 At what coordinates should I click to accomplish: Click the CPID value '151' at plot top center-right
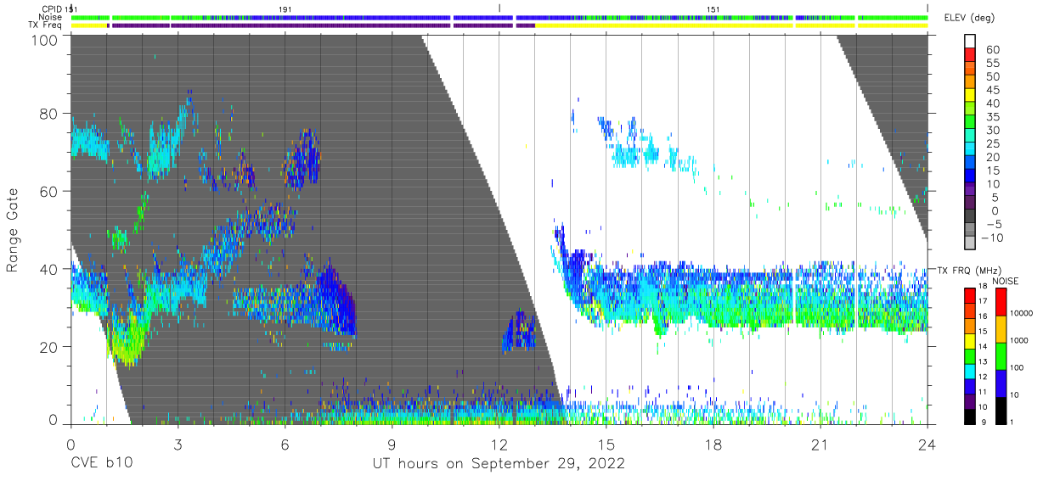coord(714,8)
